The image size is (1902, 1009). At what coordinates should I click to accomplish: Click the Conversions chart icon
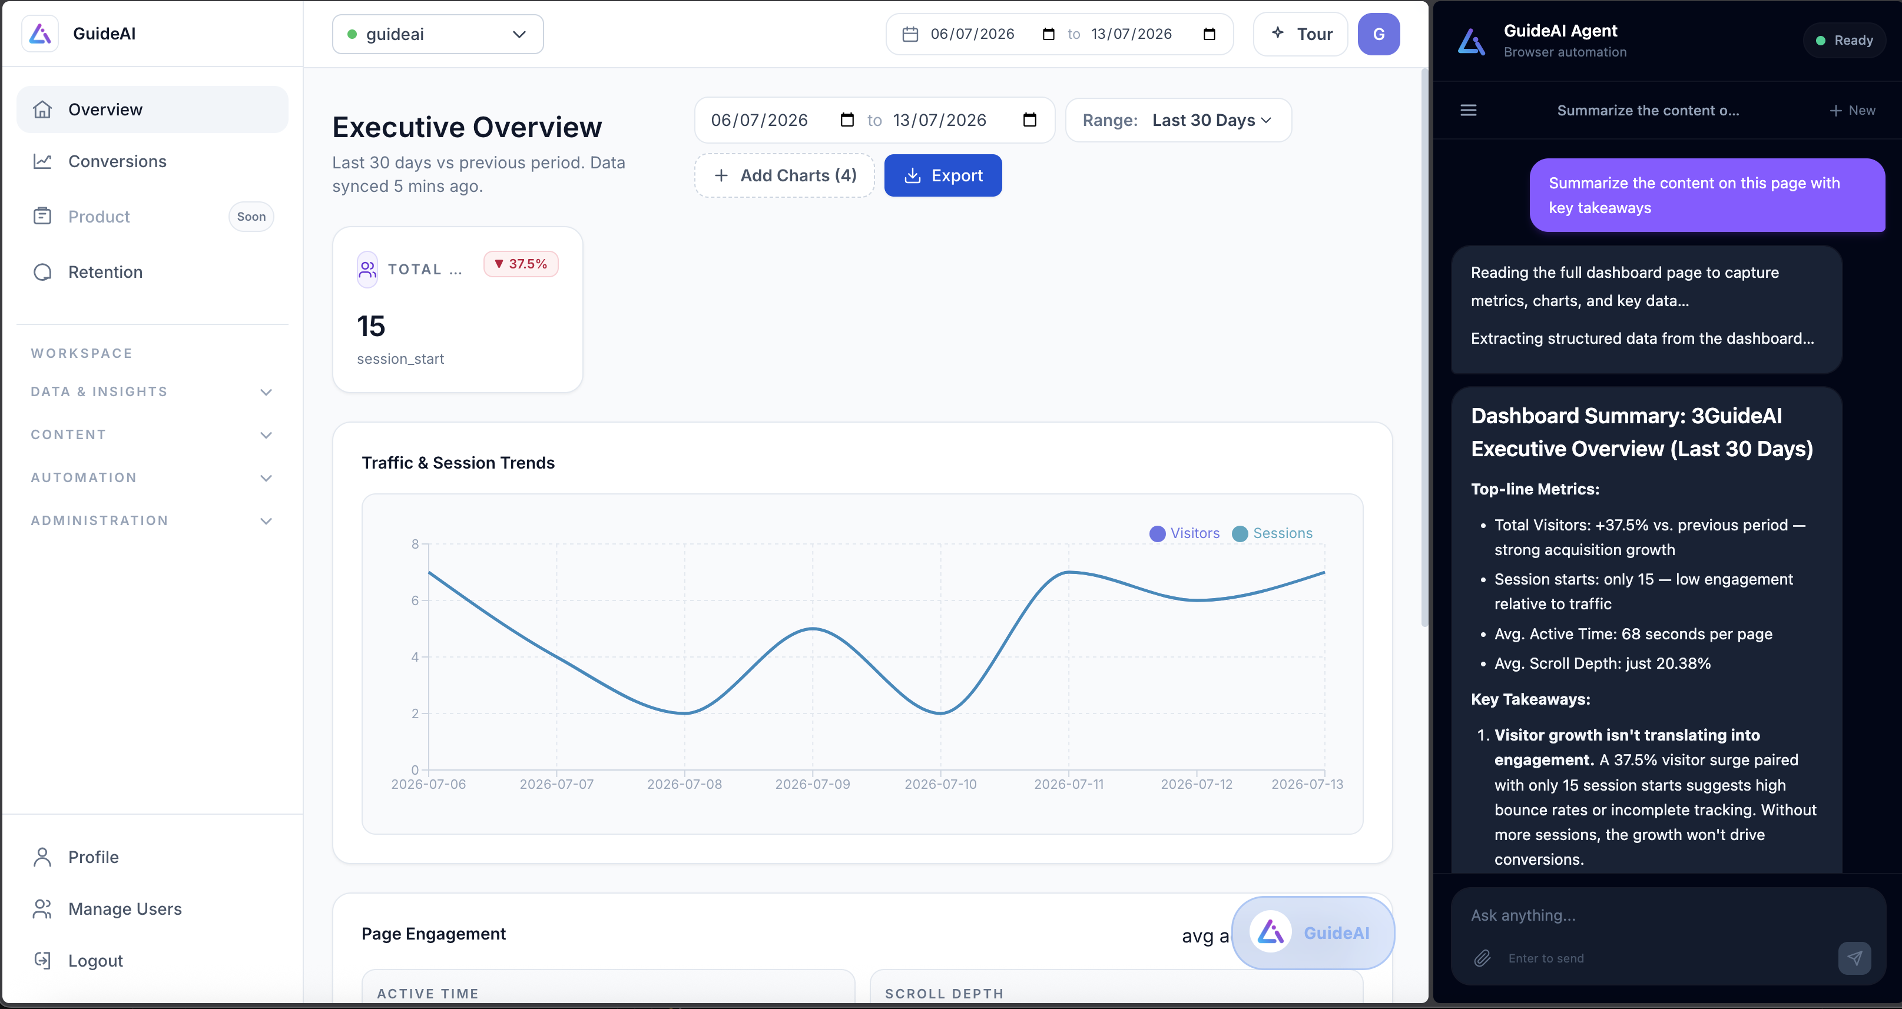click(x=42, y=161)
